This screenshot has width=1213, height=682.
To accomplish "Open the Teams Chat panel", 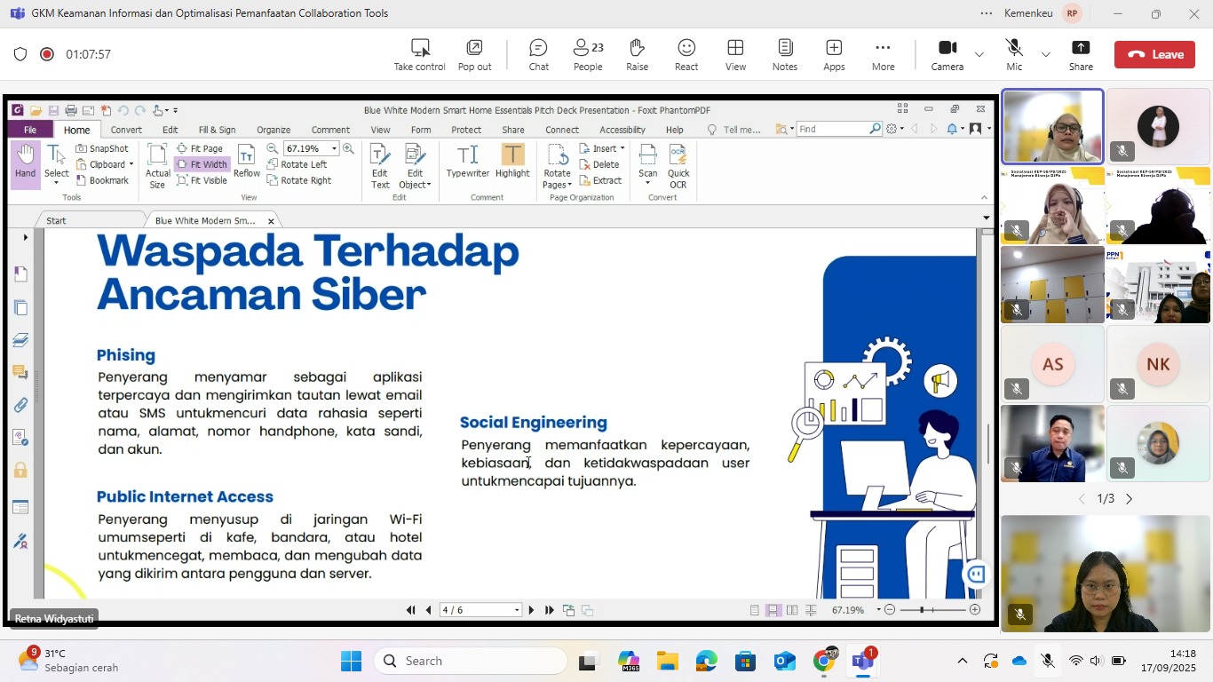I will coord(538,54).
